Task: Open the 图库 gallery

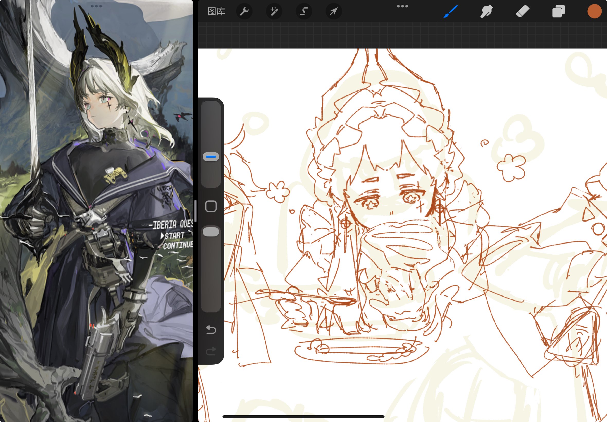Action: click(x=216, y=11)
